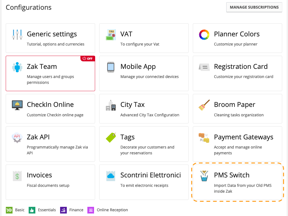Click the PMS Switch funnel icon
The image size is (288, 216).
pyautogui.click(x=204, y=176)
